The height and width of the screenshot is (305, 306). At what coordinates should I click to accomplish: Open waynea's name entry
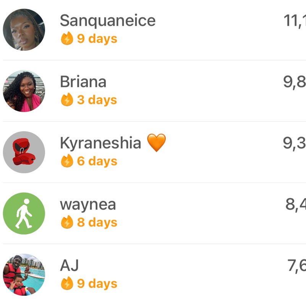(88, 205)
